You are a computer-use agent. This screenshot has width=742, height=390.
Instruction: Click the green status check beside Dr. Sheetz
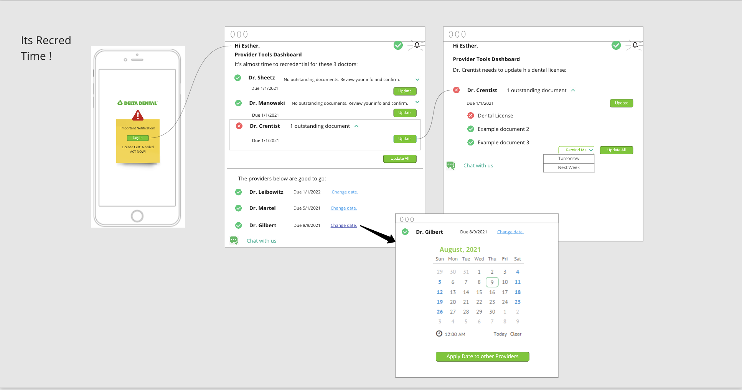coord(238,78)
